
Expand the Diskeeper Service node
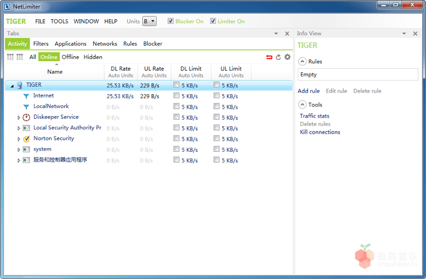click(x=19, y=118)
